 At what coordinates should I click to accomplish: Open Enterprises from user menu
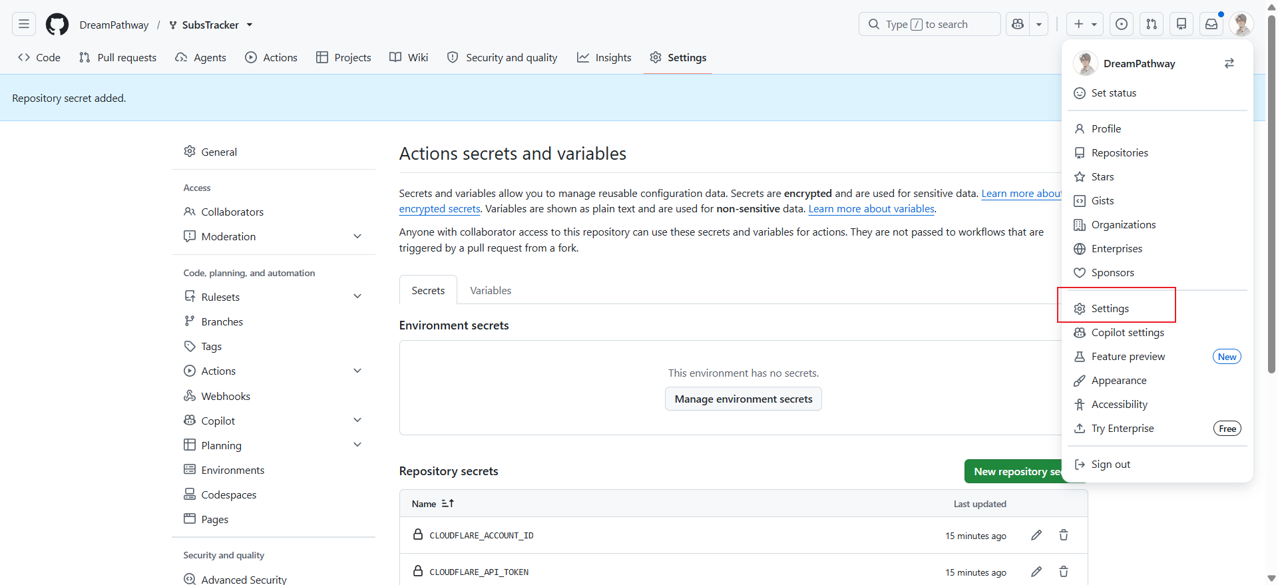point(1158,249)
